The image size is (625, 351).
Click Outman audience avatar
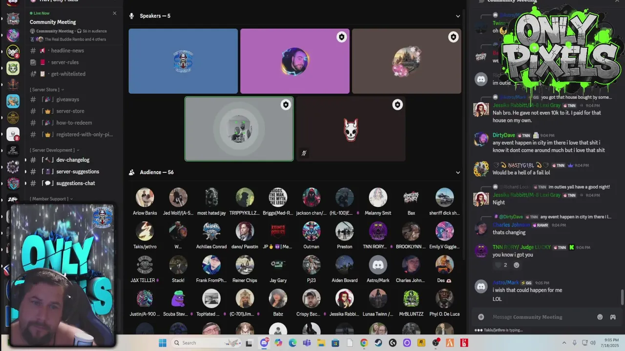point(311,231)
